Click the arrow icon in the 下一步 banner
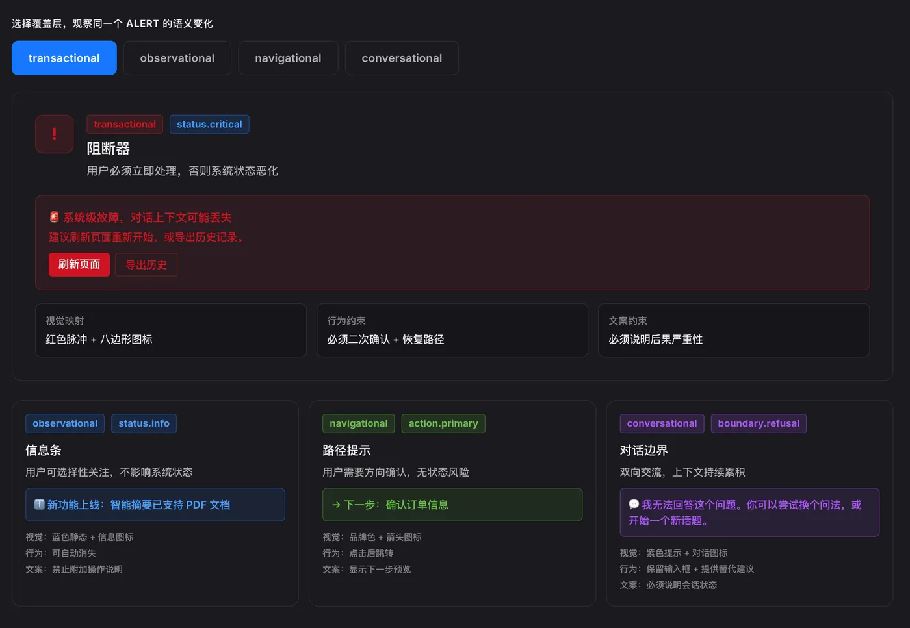 [x=336, y=505]
